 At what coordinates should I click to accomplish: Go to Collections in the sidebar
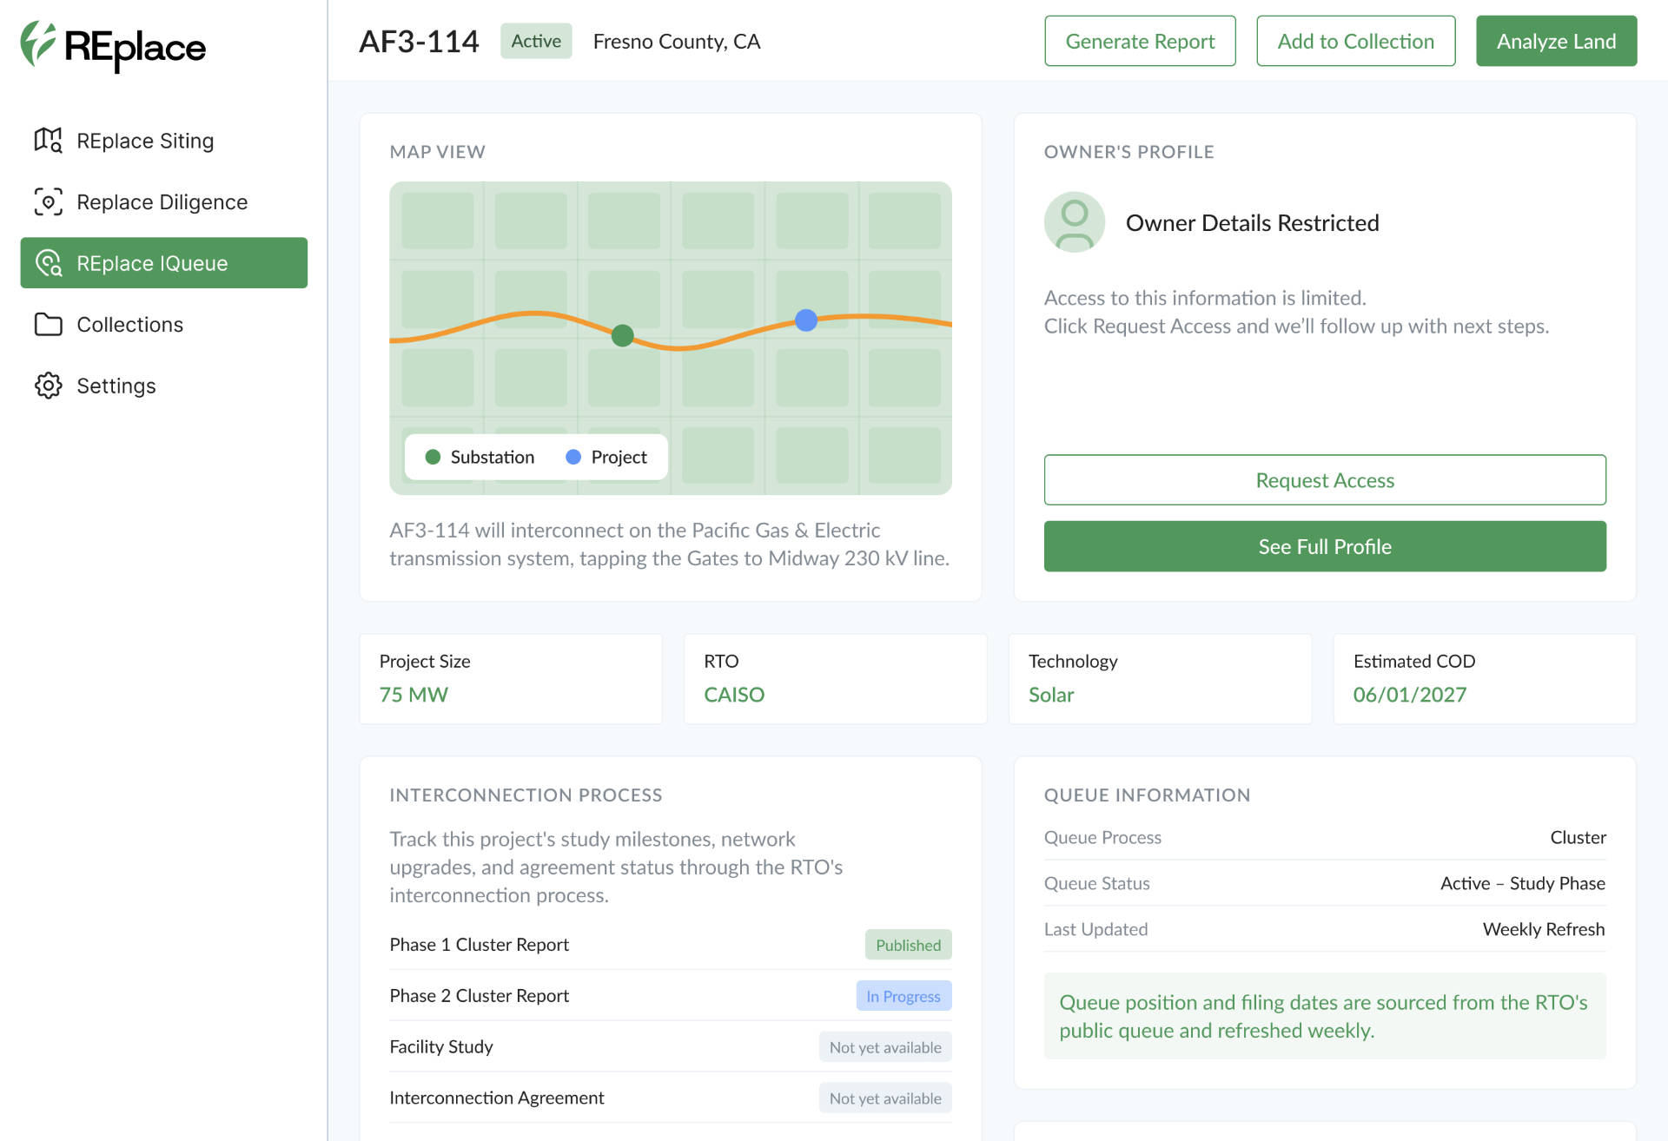pos(163,324)
